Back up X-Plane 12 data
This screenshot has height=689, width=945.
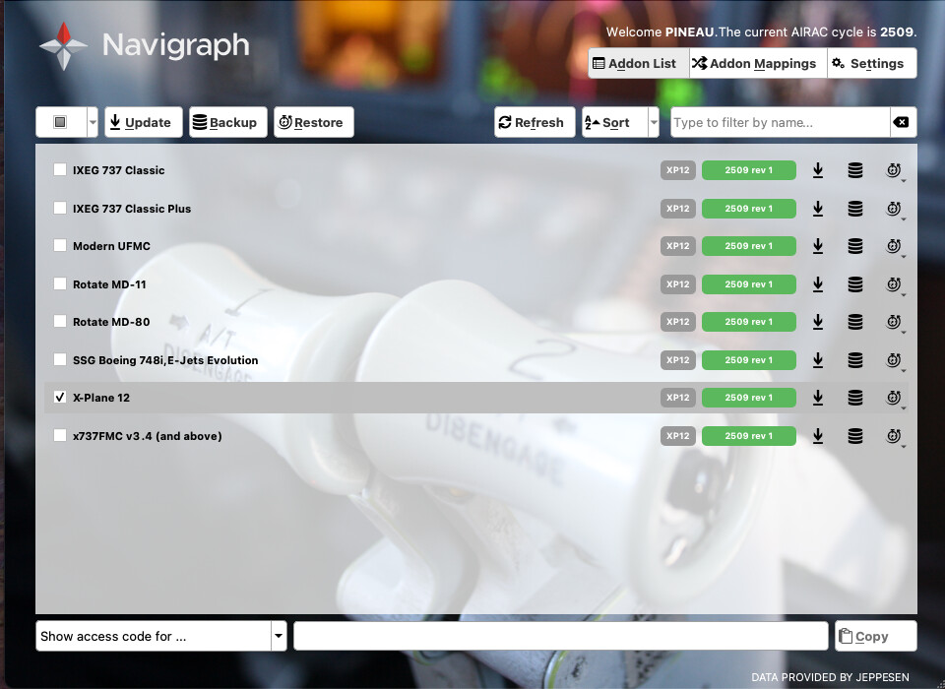(855, 398)
